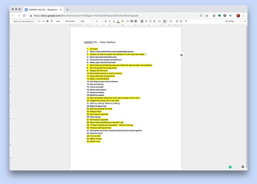
Task: Expand the numbered list options arrow
Action: coord(168,21)
